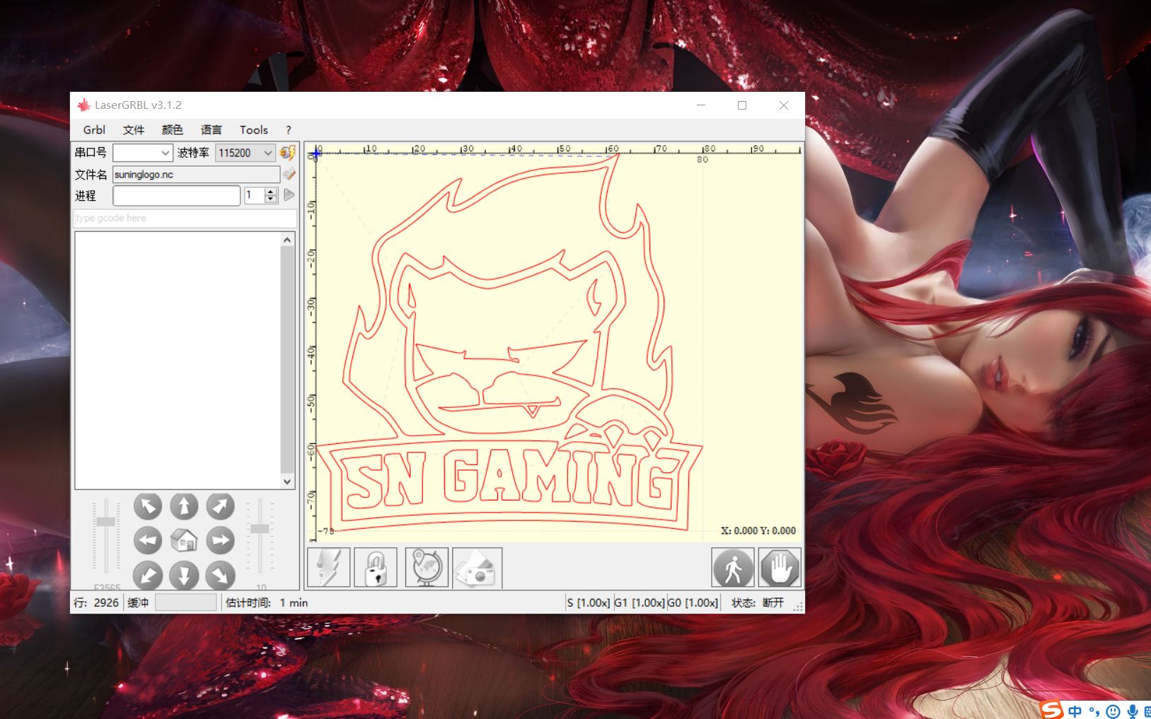Jog the laser downward (south arrow)

click(x=184, y=575)
